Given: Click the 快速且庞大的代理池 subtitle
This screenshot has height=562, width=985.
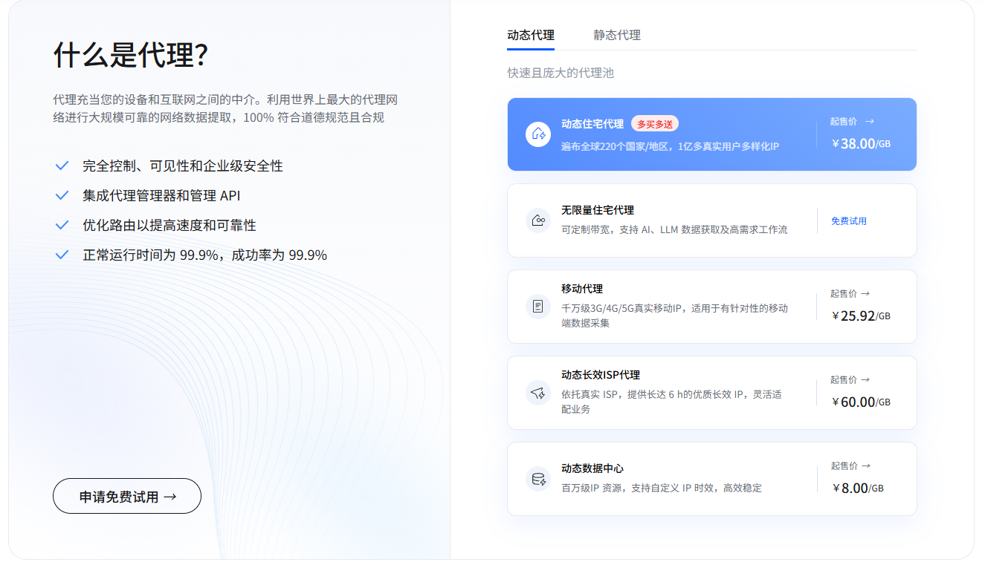Looking at the screenshot, I should coord(561,73).
